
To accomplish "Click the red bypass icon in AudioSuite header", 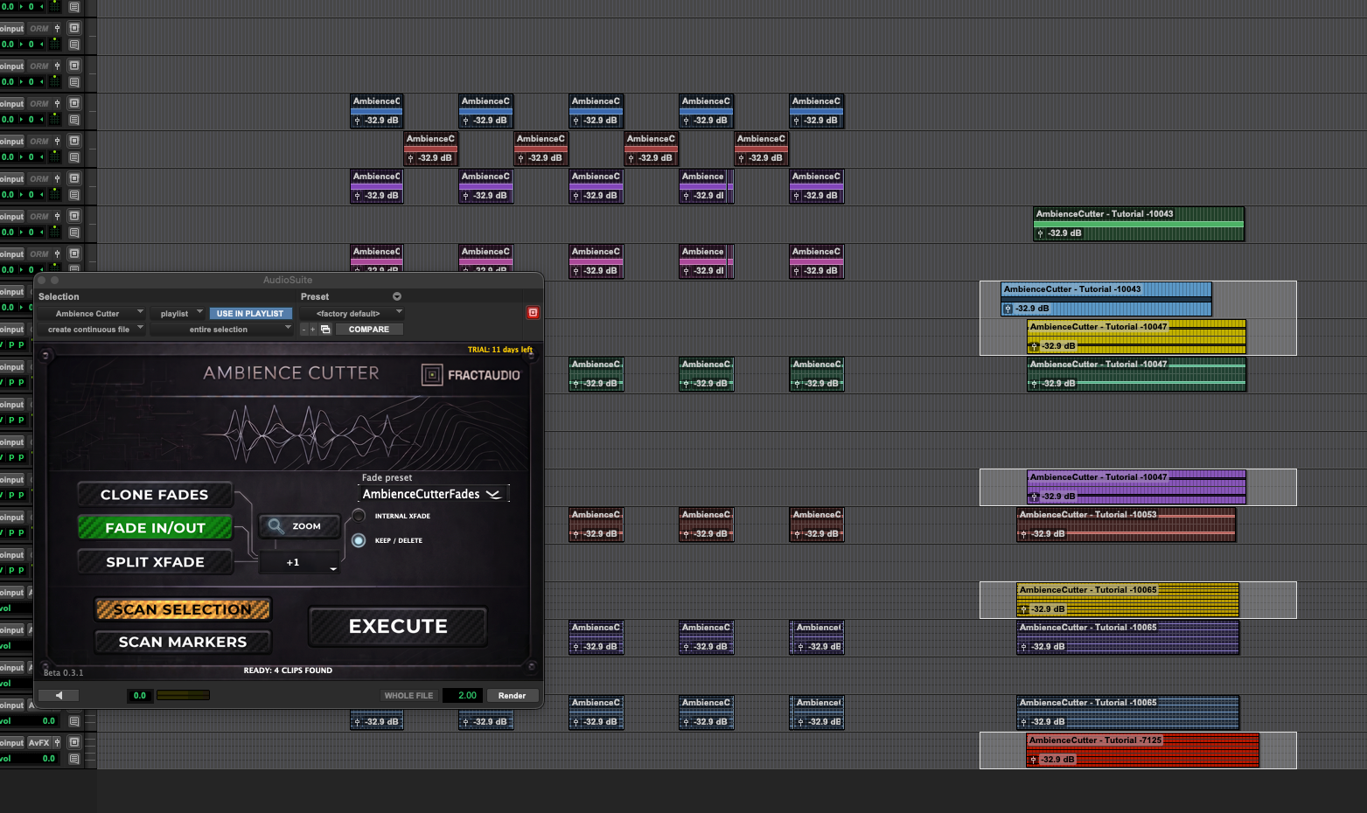I will tap(533, 313).
